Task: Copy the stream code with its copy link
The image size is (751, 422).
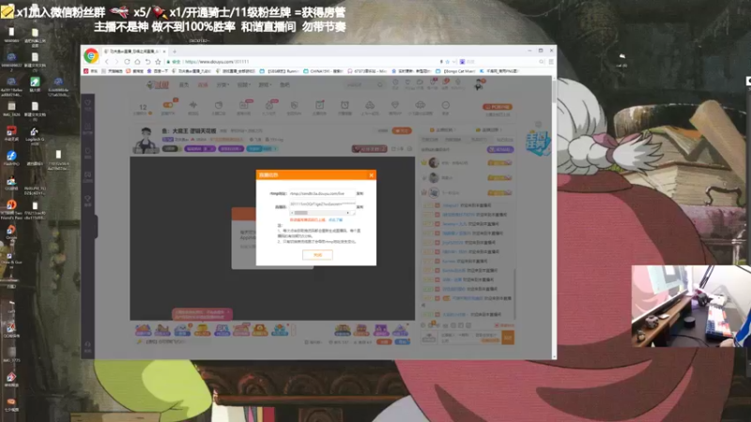Action: [x=360, y=207]
